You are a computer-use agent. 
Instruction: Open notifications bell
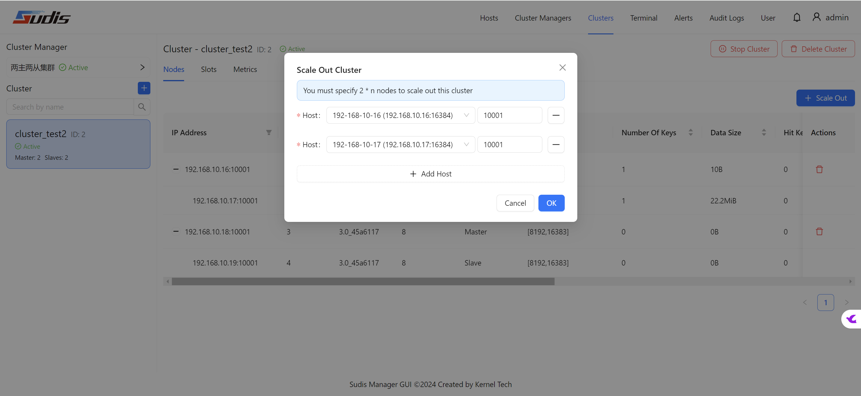pos(797,17)
